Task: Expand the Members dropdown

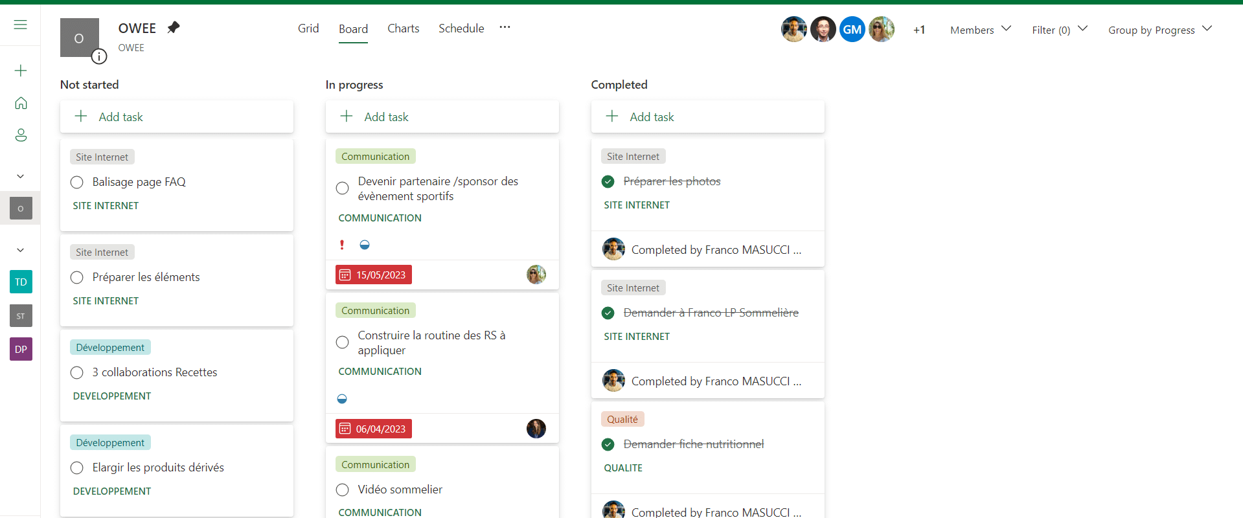Action: pos(980,30)
